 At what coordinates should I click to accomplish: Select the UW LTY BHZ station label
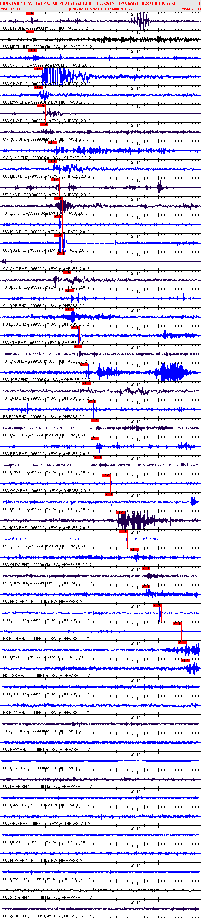[x=46, y=28]
